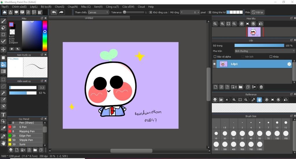
Task: Select the Move tool
Action: pyautogui.click(x=3, y=49)
